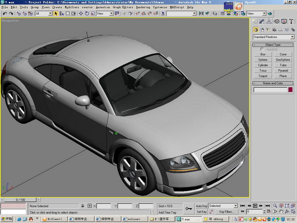Open the Curve Editor icon
This screenshot has height=223, width=297.
tap(223, 13)
